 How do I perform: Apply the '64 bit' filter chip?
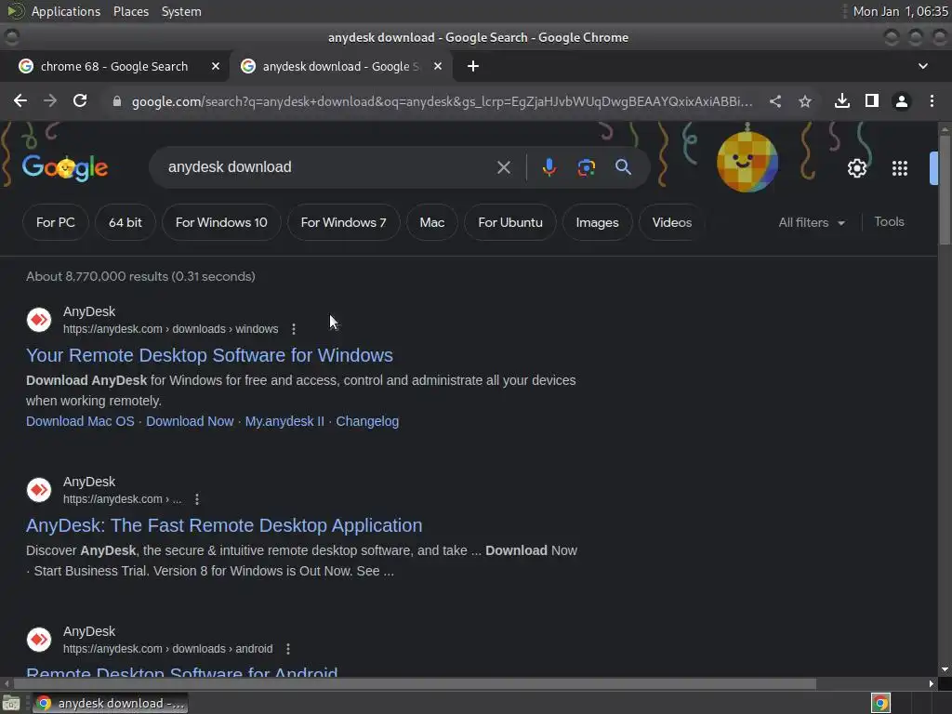pos(126,223)
